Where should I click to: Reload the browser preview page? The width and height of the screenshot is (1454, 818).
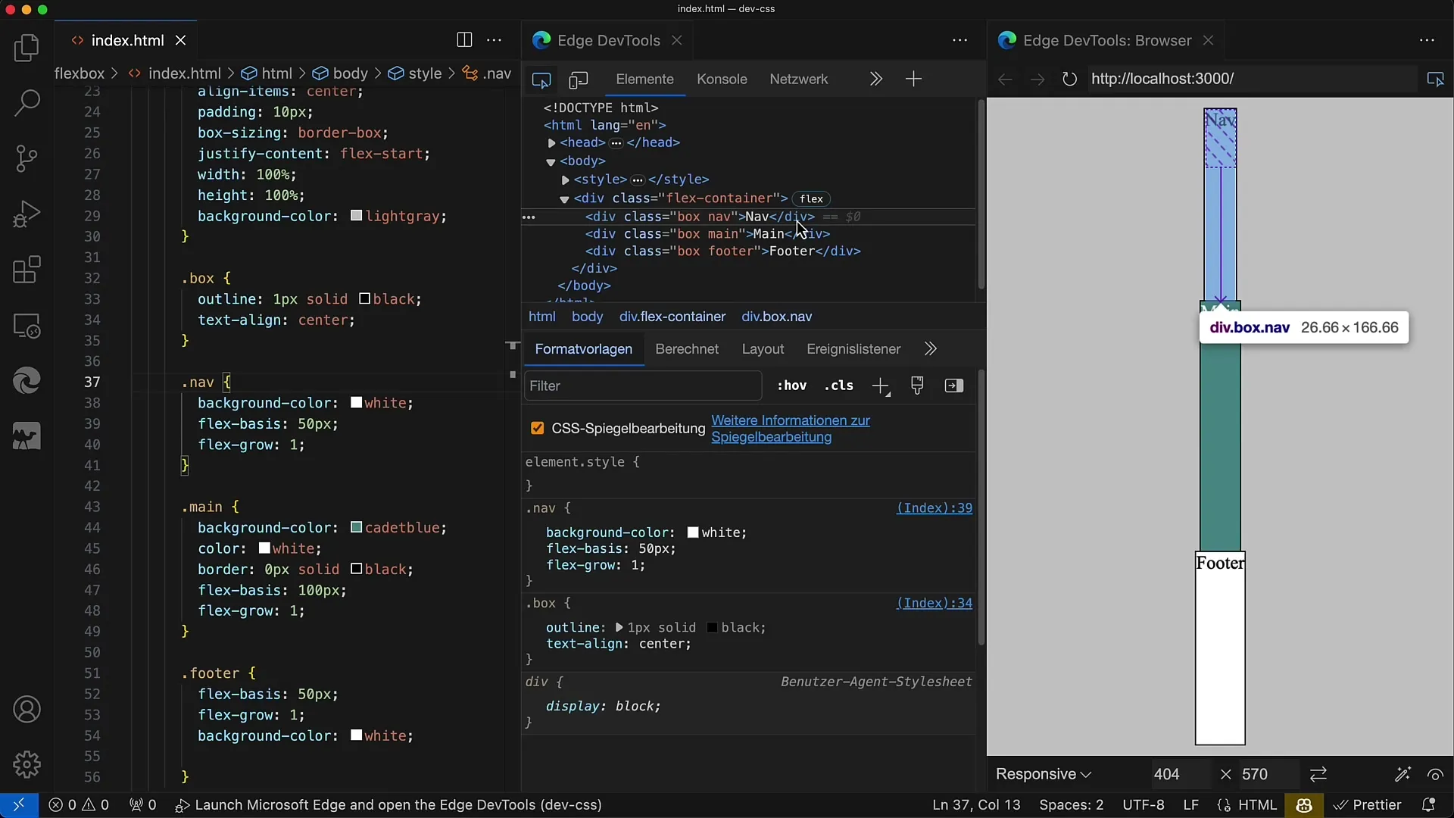[x=1069, y=79]
